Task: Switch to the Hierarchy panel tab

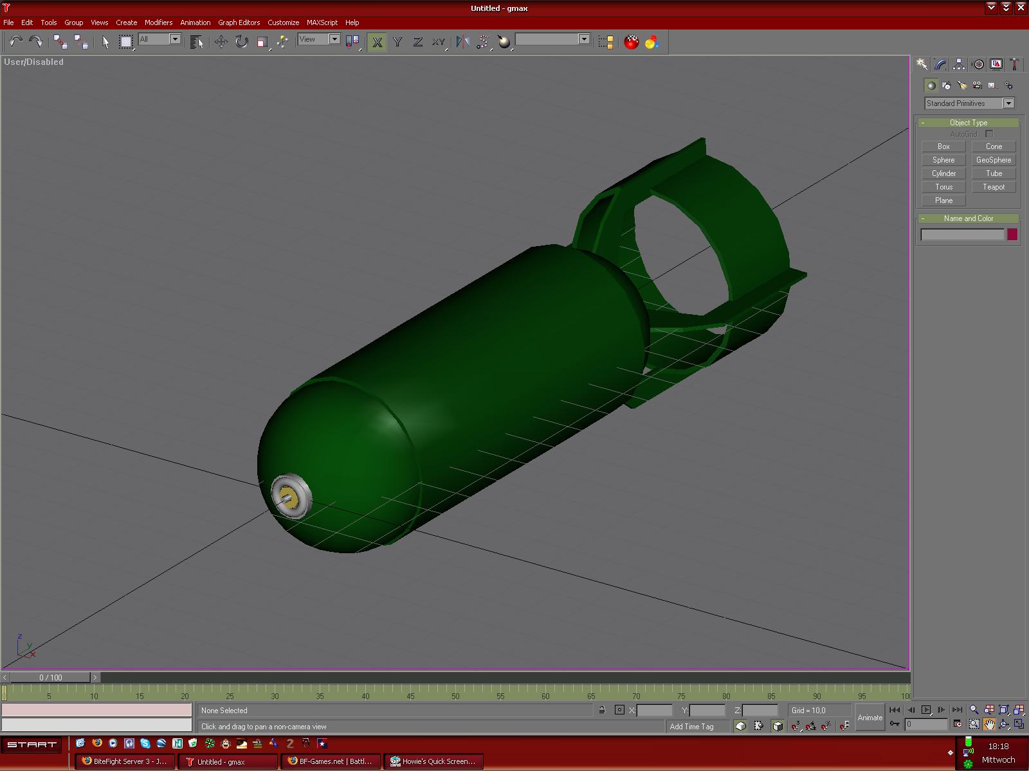Action: (959, 64)
